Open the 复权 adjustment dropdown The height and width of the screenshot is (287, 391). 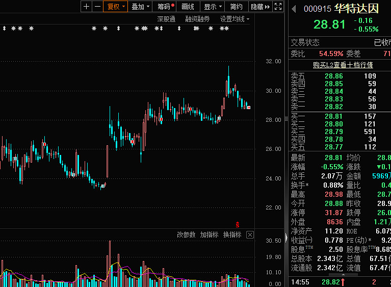coord(115,7)
